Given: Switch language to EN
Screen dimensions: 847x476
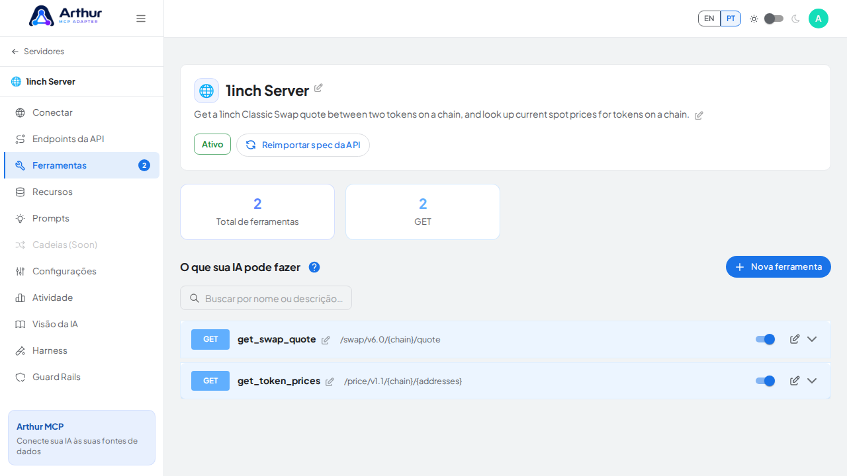Looking at the screenshot, I should pos(709,19).
